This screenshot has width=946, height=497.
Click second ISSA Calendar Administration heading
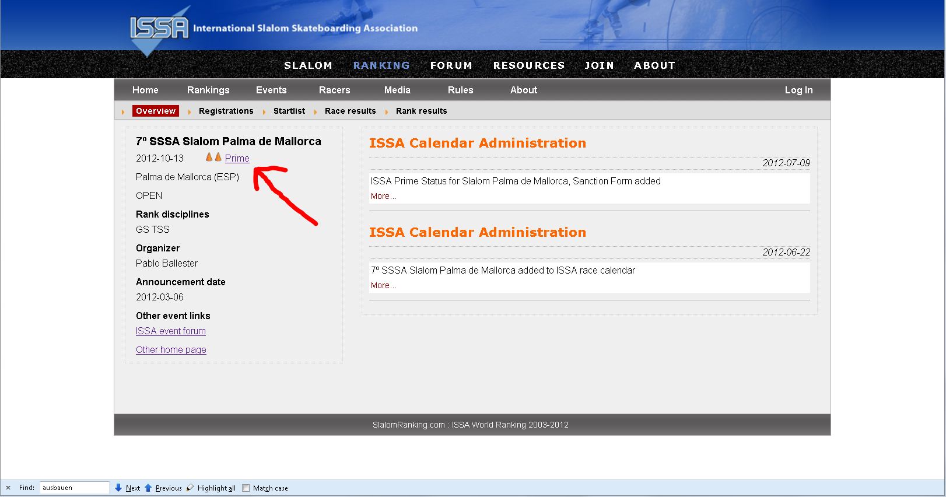pyautogui.click(x=478, y=232)
